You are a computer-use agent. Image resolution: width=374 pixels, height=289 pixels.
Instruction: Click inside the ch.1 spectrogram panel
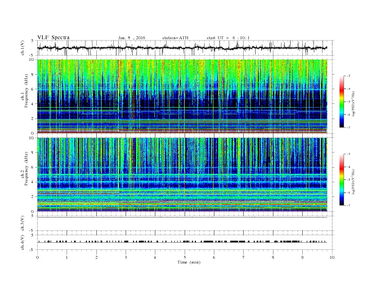click(182, 96)
